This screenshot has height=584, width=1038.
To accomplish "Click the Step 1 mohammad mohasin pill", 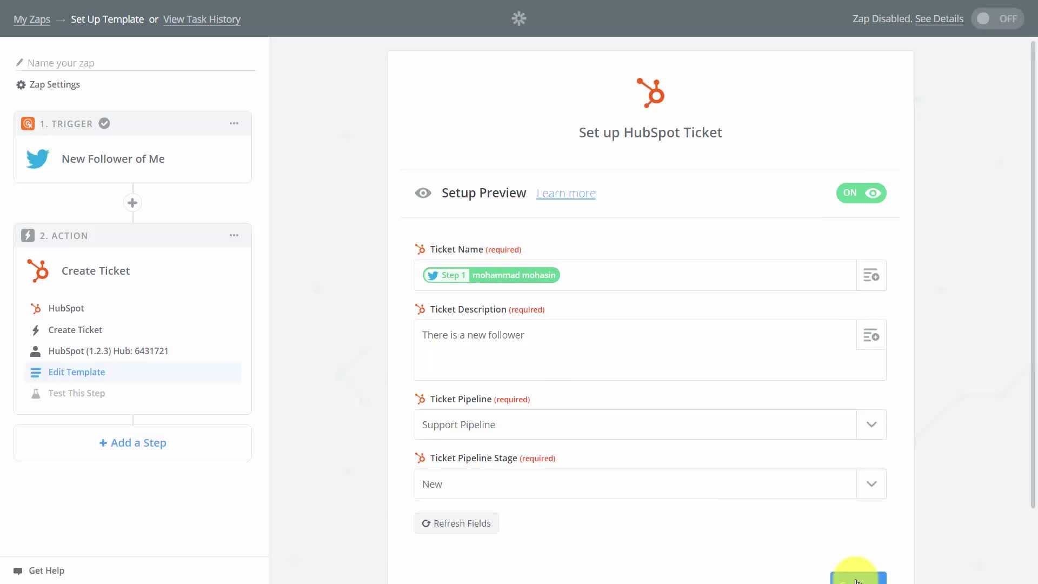I will (491, 275).
